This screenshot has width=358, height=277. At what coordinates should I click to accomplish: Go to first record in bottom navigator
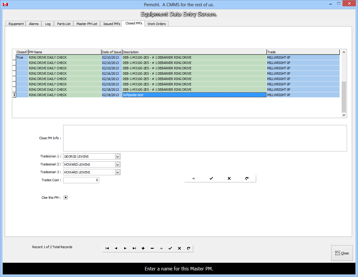pos(107,248)
